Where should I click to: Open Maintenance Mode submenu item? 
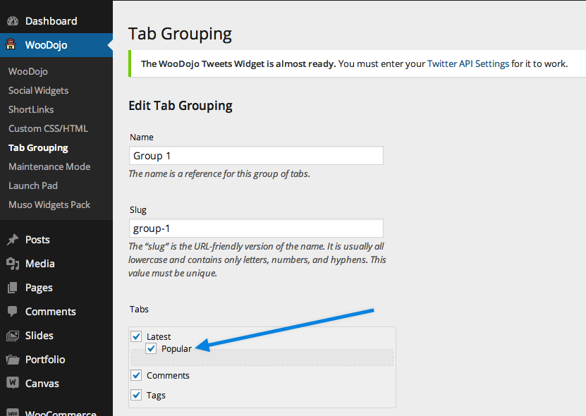(x=49, y=166)
